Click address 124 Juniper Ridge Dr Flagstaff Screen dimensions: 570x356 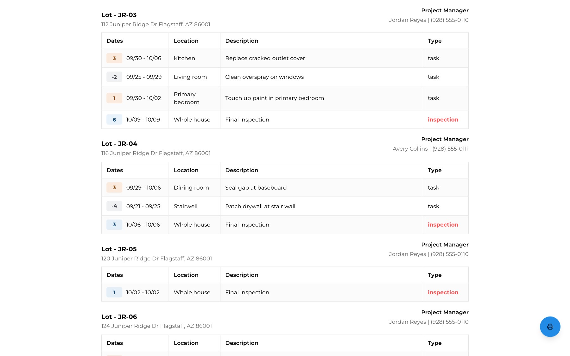click(x=156, y=326)
